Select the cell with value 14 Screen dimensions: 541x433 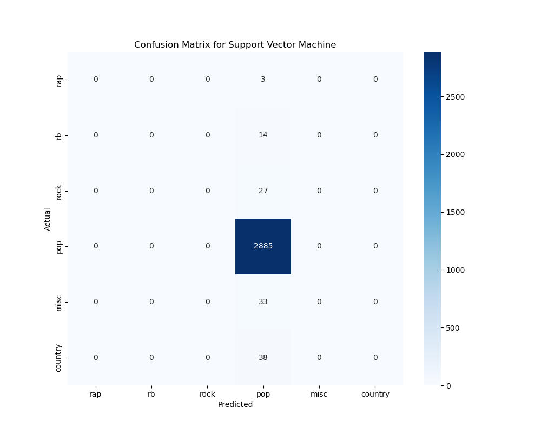(263, 135)
